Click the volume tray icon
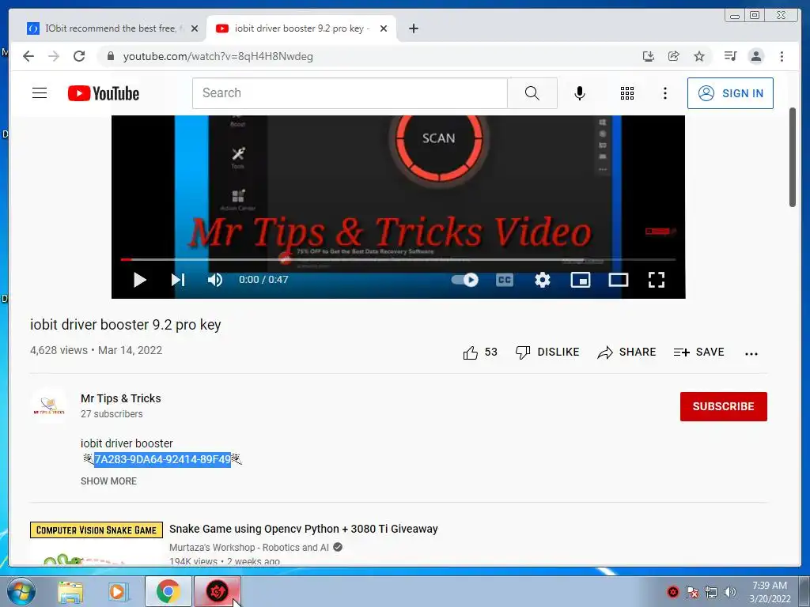This screenshot has width=810, height=607. [x=730, y=592]
